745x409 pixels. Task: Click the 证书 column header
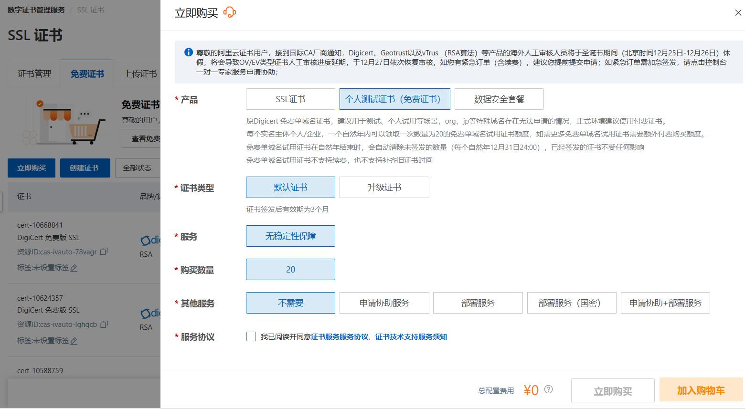[24, 196]
